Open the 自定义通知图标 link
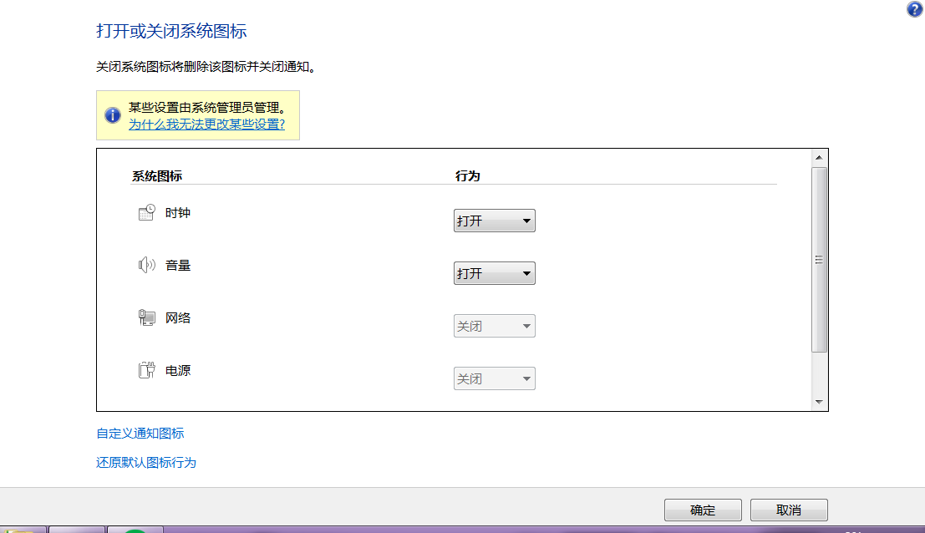This screenshot has height=533, width=925. [140, 434]
